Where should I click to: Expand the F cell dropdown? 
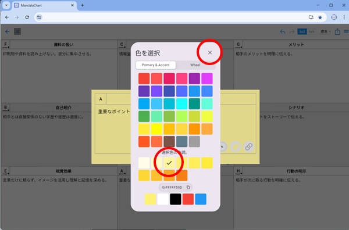(6, 45)
